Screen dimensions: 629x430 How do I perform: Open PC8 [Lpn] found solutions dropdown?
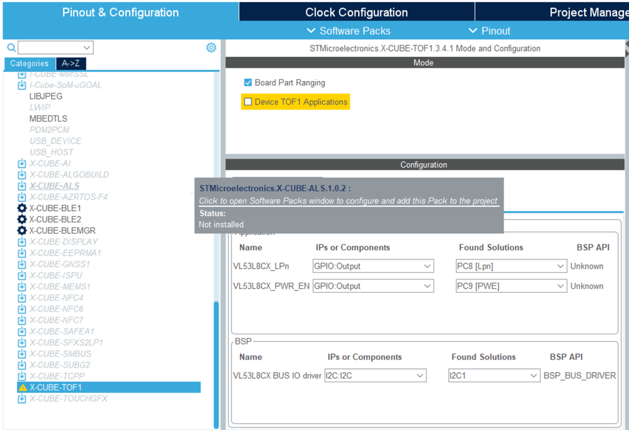point(511,266)
